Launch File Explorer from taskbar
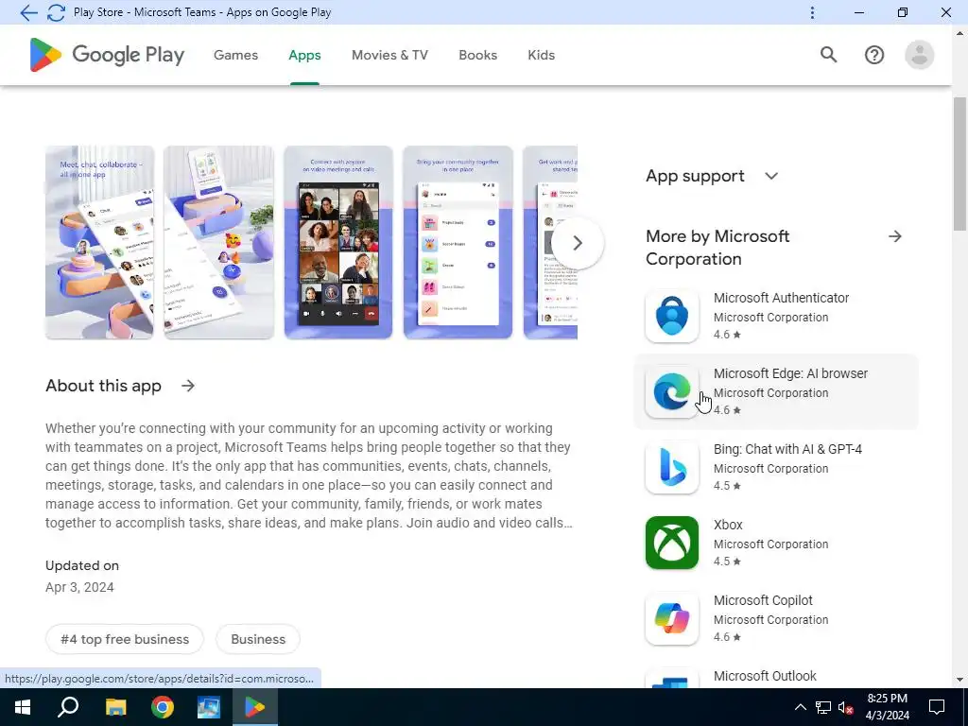Viewport: 968px width, 726px height. 115,707
